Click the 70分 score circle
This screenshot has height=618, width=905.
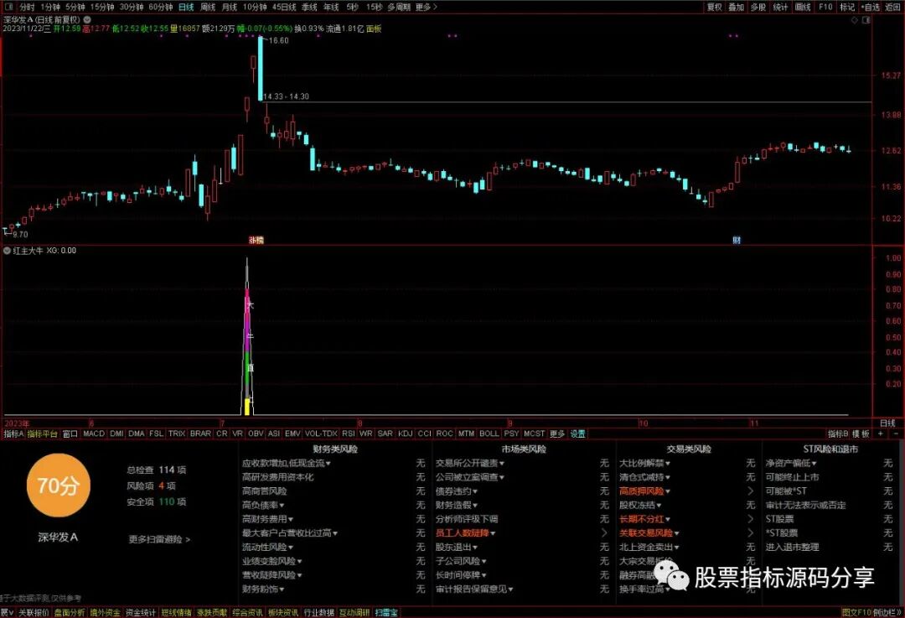point(58,486)
